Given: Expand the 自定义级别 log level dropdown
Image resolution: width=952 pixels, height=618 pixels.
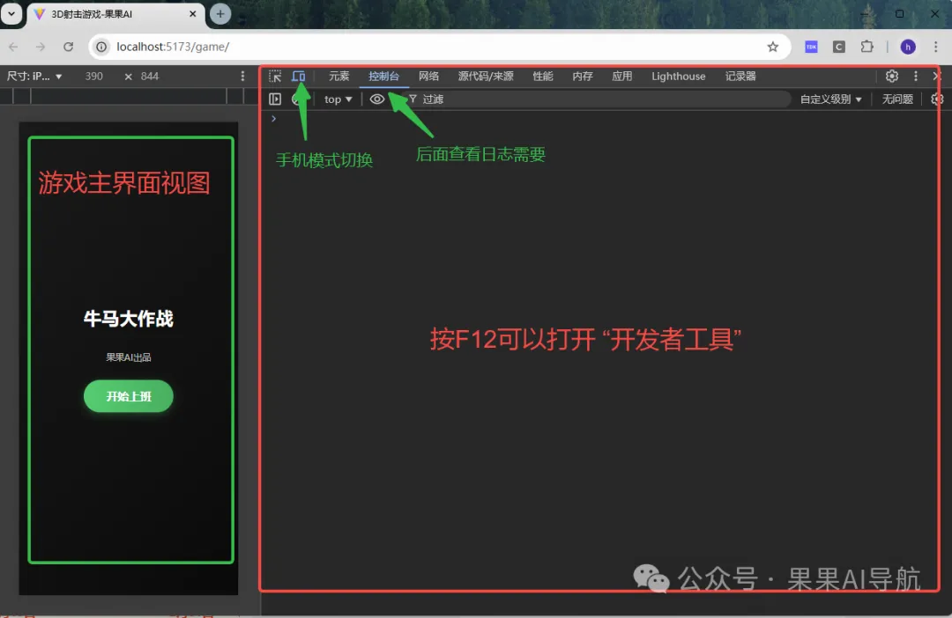Looking at the screenshot, I should 830,99.
